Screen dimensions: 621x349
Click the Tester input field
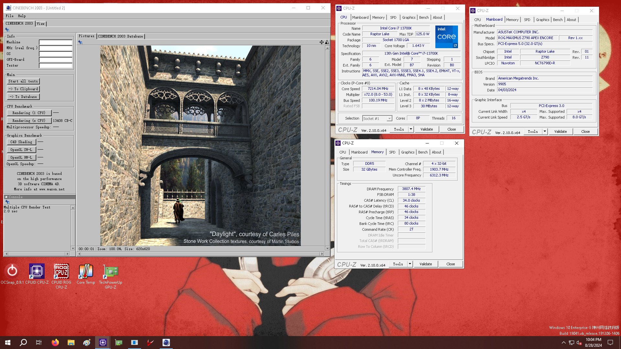pyautogui.click(x=56, y=66)
